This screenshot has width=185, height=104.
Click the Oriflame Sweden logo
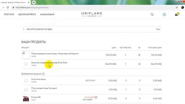(x=92, y=14)
